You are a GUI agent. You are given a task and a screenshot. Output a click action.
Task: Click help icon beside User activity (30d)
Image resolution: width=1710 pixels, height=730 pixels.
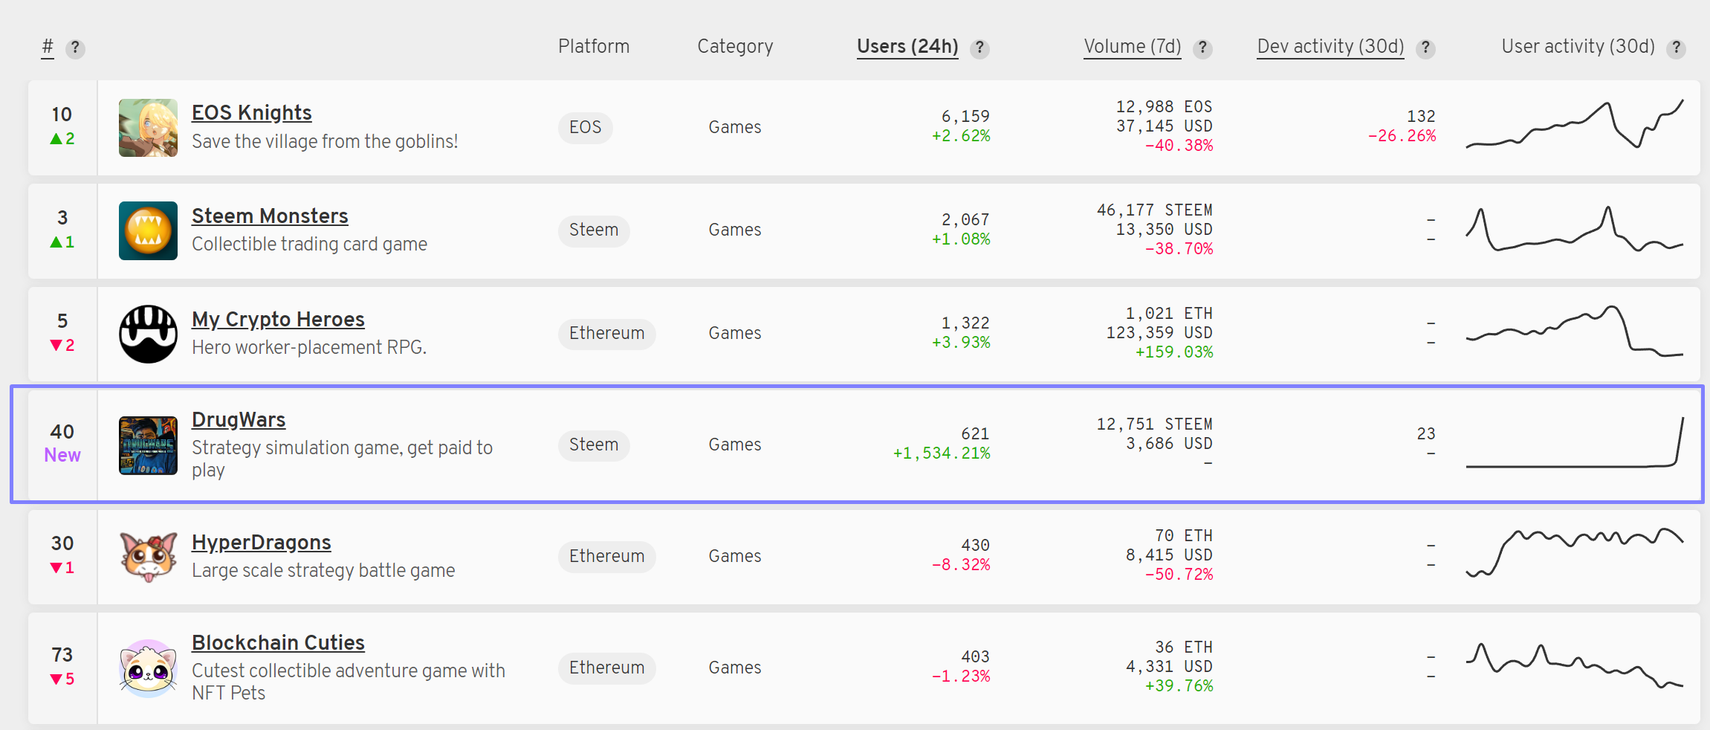coord(1676,48)
